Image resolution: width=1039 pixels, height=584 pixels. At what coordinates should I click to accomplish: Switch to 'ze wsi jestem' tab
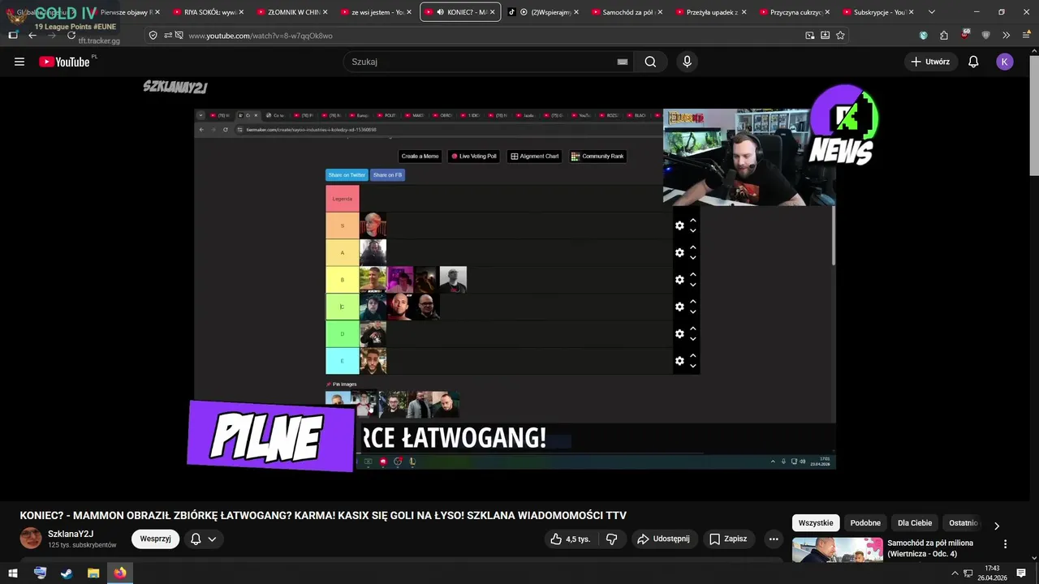373,12
